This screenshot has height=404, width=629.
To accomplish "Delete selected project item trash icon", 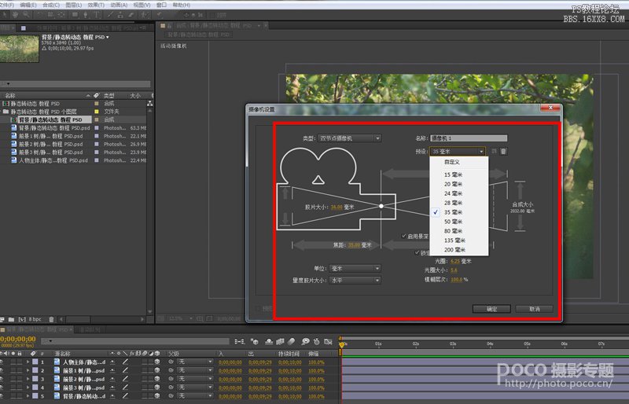I will click(x=51, y=319).
